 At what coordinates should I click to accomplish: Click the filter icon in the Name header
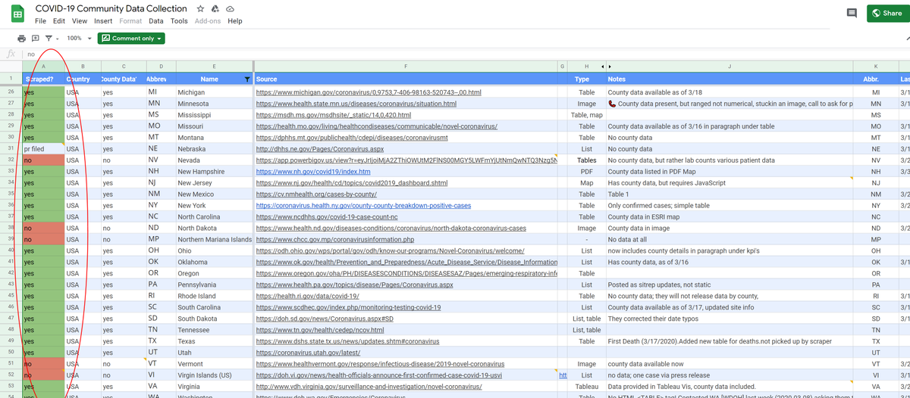pyautogui.click(x=246, y=79)
